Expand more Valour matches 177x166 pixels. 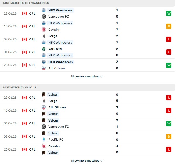tap(87, 161)
